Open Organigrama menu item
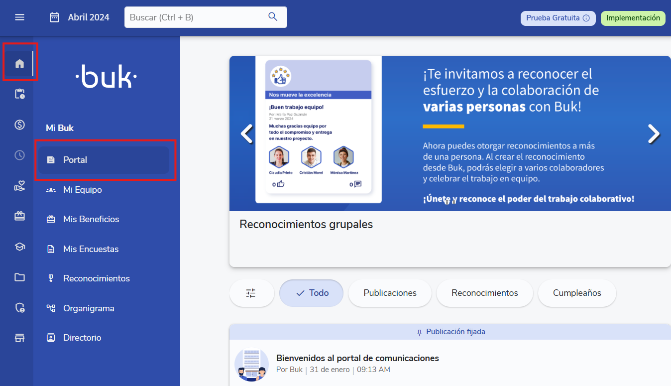The image size is (671, 386). pos(88,308)
